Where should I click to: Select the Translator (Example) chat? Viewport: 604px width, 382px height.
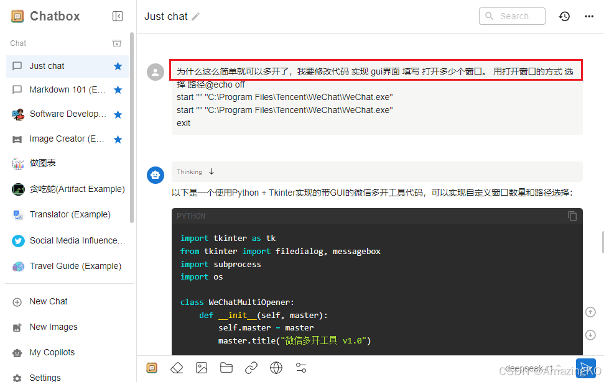click(67, 215)
